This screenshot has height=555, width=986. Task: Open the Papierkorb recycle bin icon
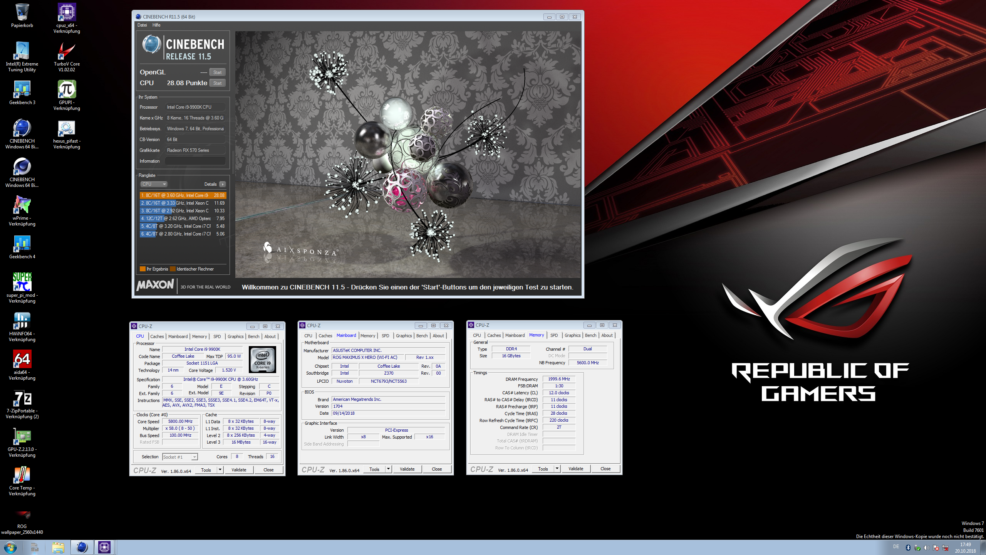pos(22,16)
